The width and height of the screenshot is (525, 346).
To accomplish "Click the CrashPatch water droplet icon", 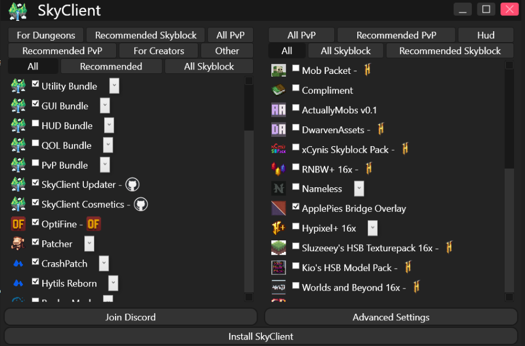I will [18, 263].
